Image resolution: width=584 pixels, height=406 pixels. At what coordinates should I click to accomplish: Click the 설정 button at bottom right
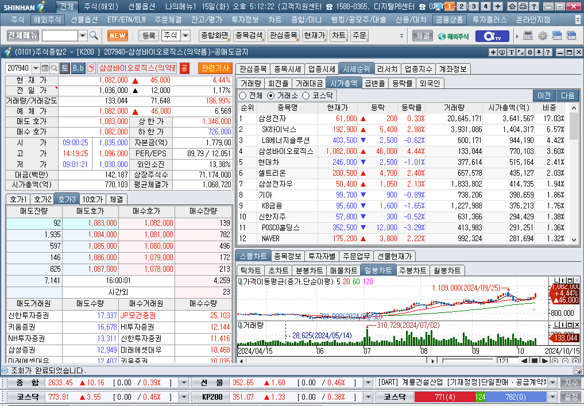point(571,397)
